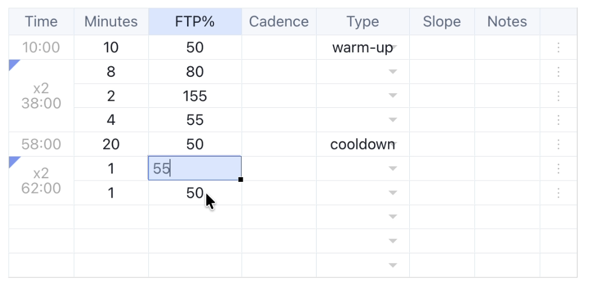The image size is (598, 285).
Task: Click the three-dot menu on the warm-up row
Action: (x=558, y=48)
